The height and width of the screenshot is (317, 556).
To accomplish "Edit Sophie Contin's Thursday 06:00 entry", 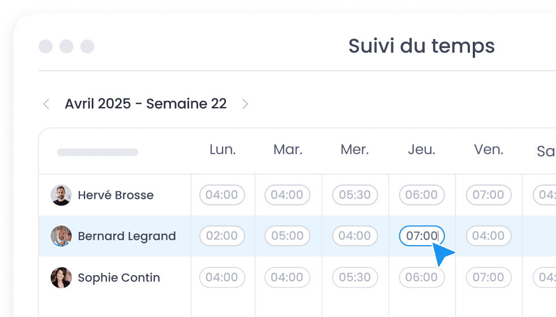I will [x=421, y=277].
